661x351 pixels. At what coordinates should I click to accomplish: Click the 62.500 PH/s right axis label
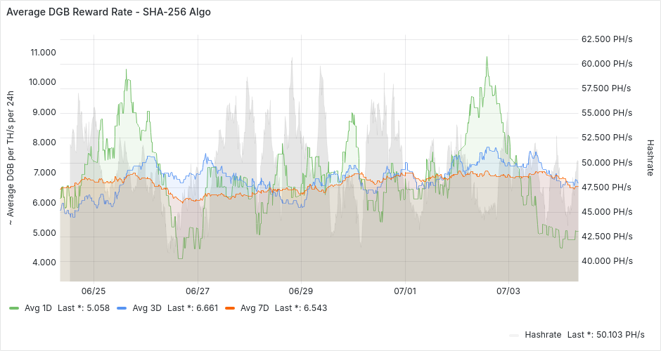pos(607,39)
